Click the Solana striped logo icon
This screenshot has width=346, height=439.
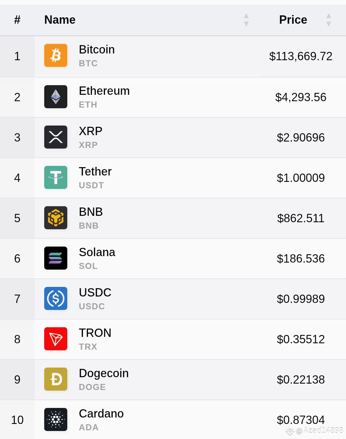point(56,258)
